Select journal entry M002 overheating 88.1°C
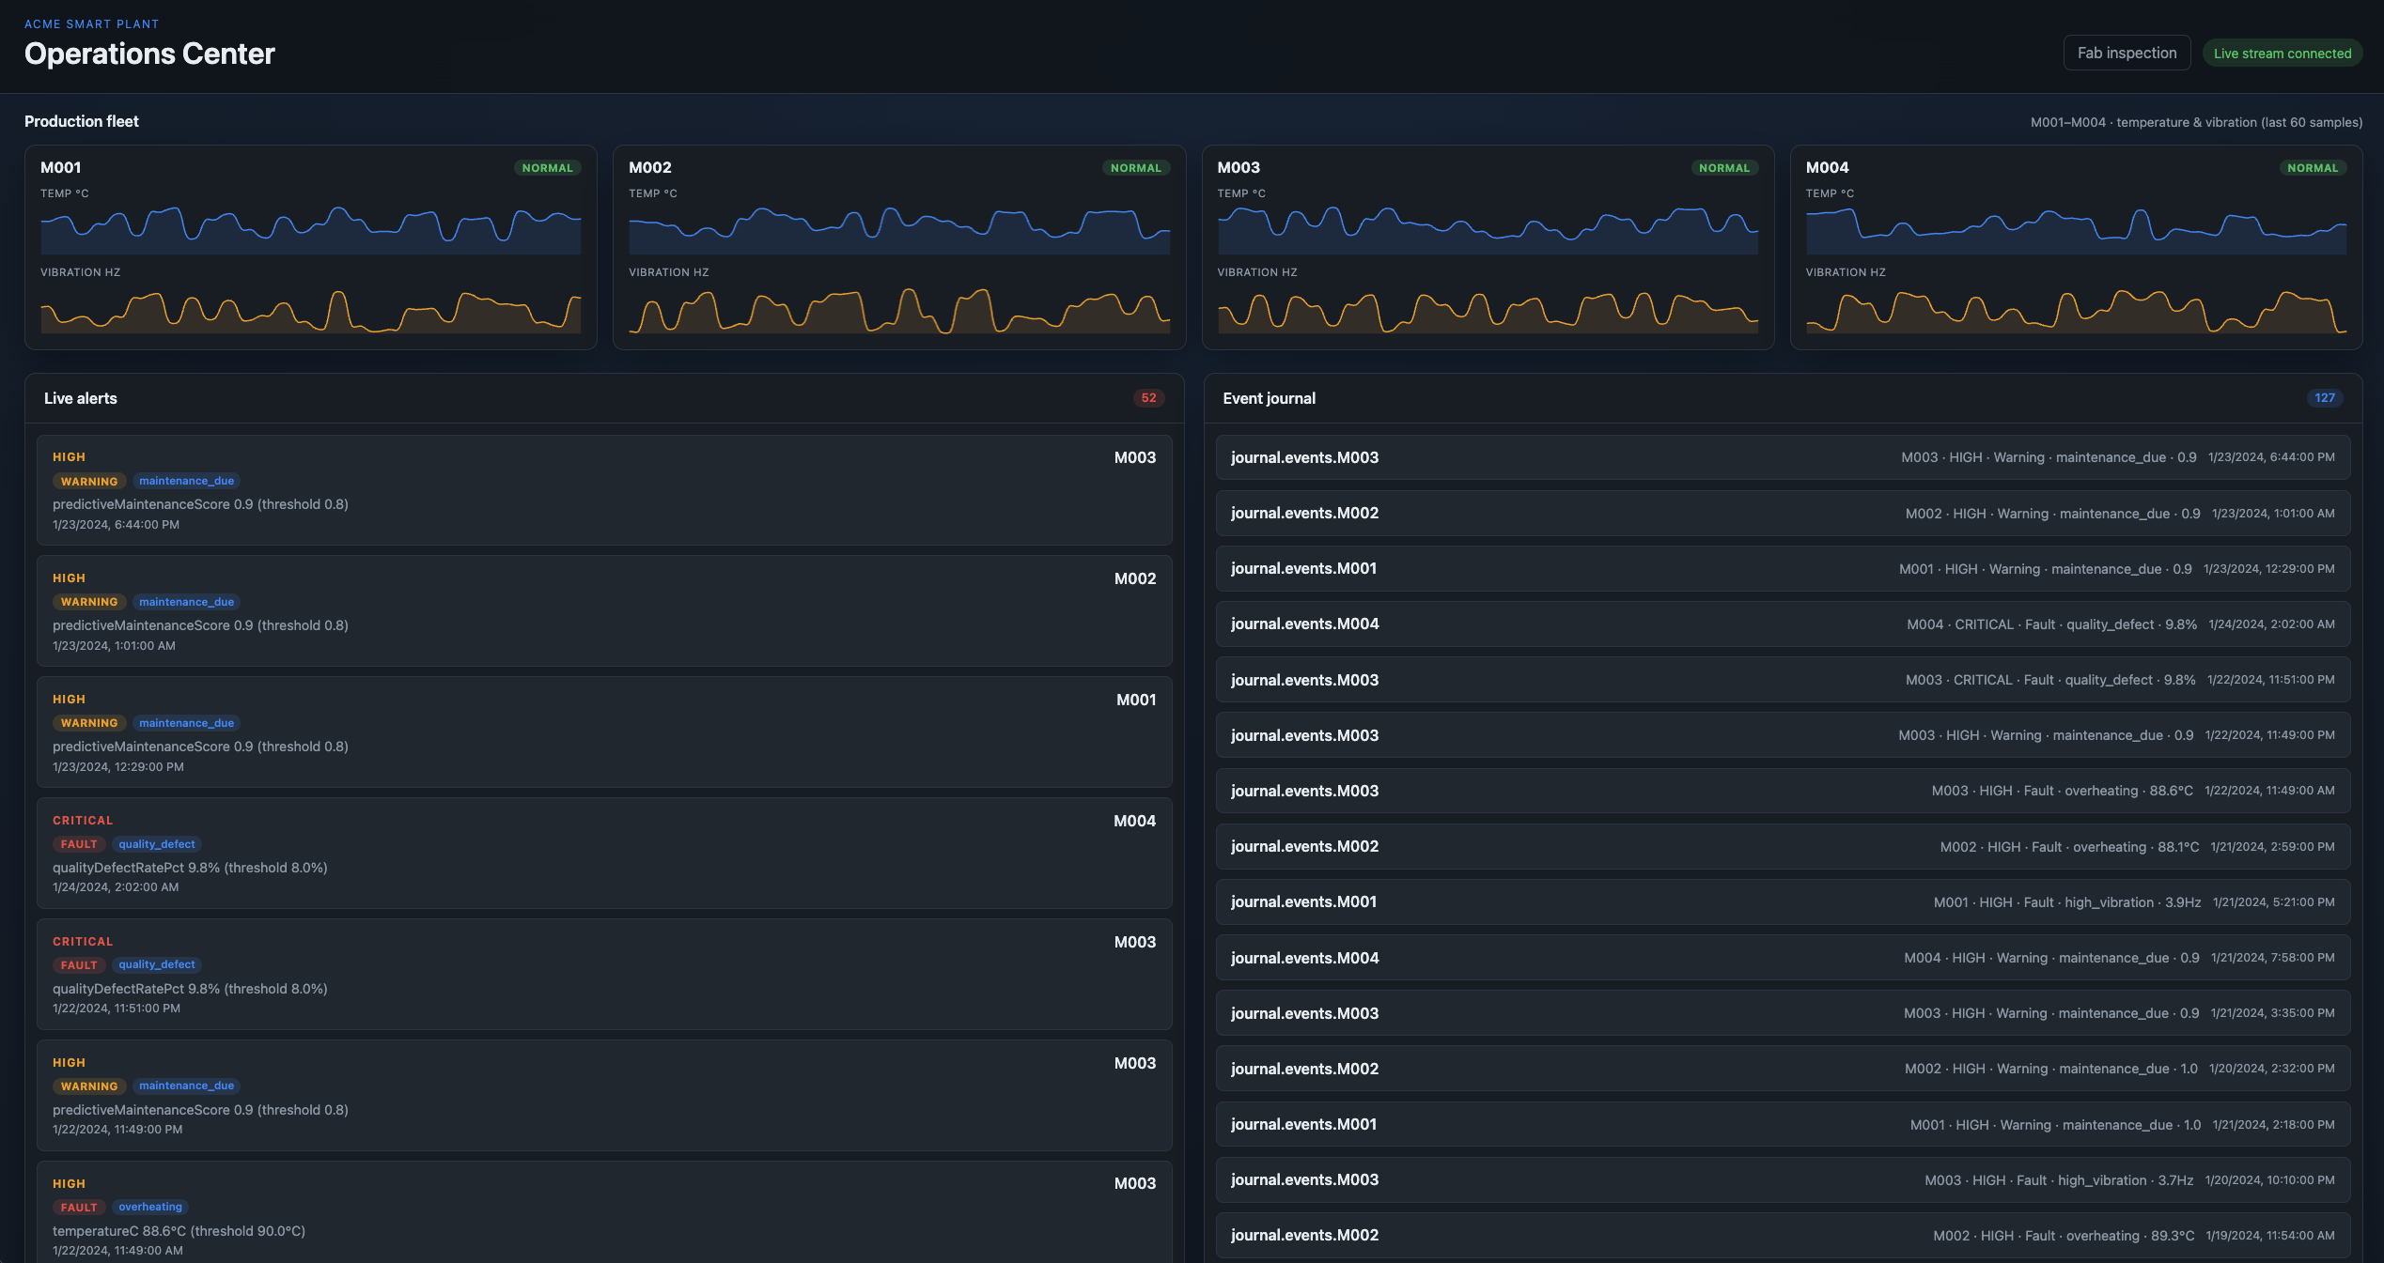This screenshot has height=1263, width=2384. (x=1783, y=847)
